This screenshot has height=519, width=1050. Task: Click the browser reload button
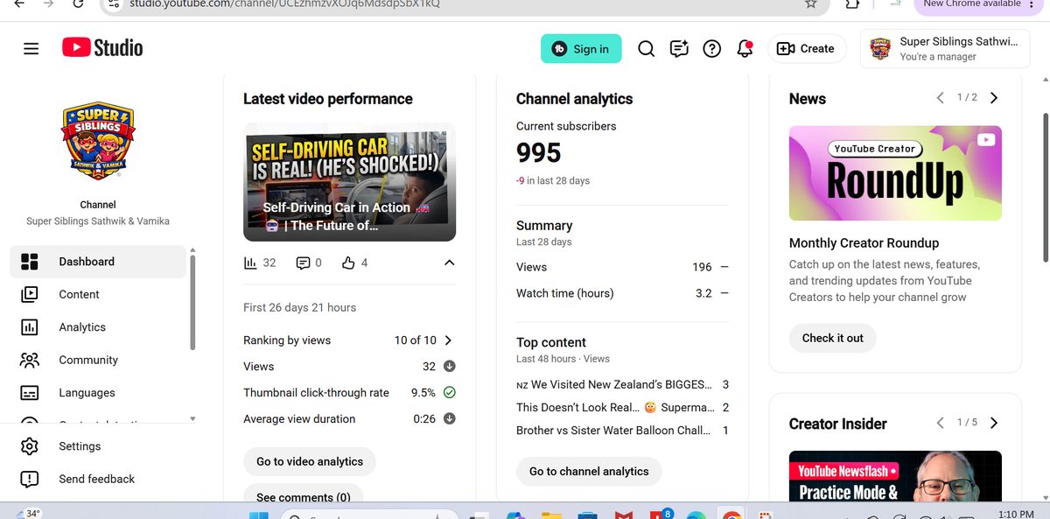tap(78, 4)
